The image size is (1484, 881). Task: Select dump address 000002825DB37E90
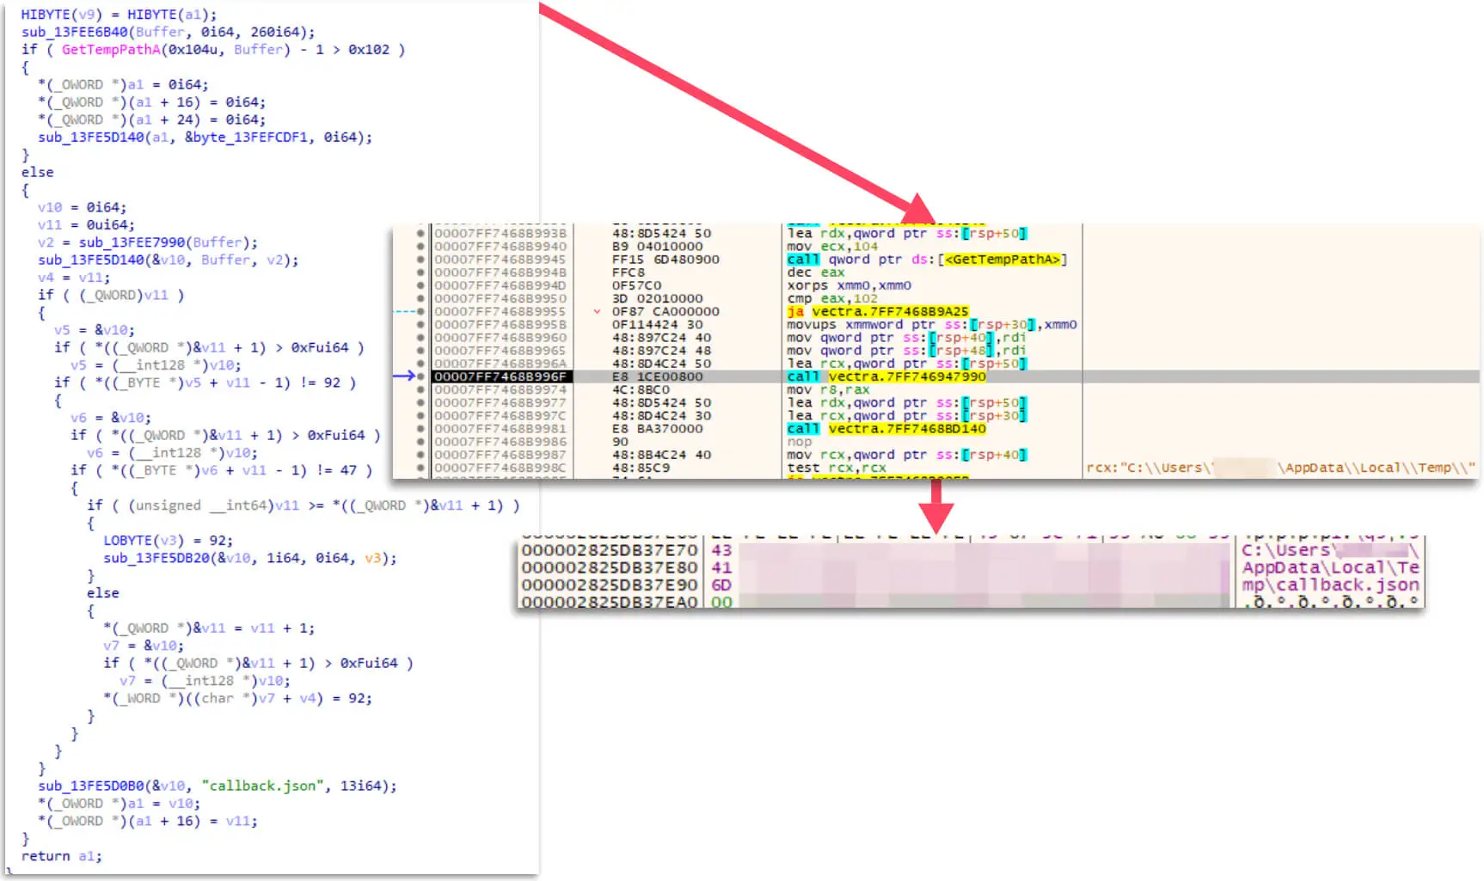[610, 584]
